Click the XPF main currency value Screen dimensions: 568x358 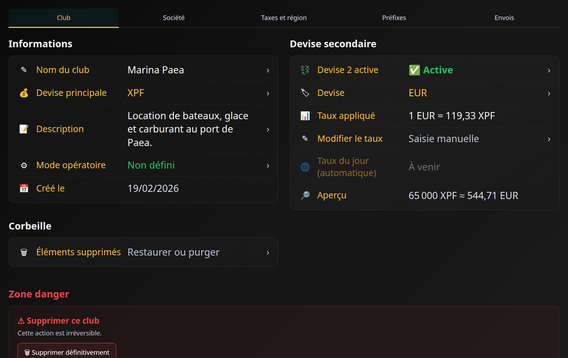[136, 93]
